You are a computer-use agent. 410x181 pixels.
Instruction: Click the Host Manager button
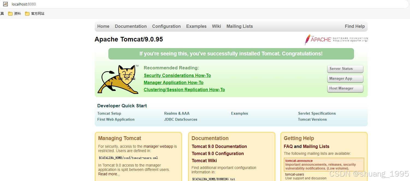(345, 88)
